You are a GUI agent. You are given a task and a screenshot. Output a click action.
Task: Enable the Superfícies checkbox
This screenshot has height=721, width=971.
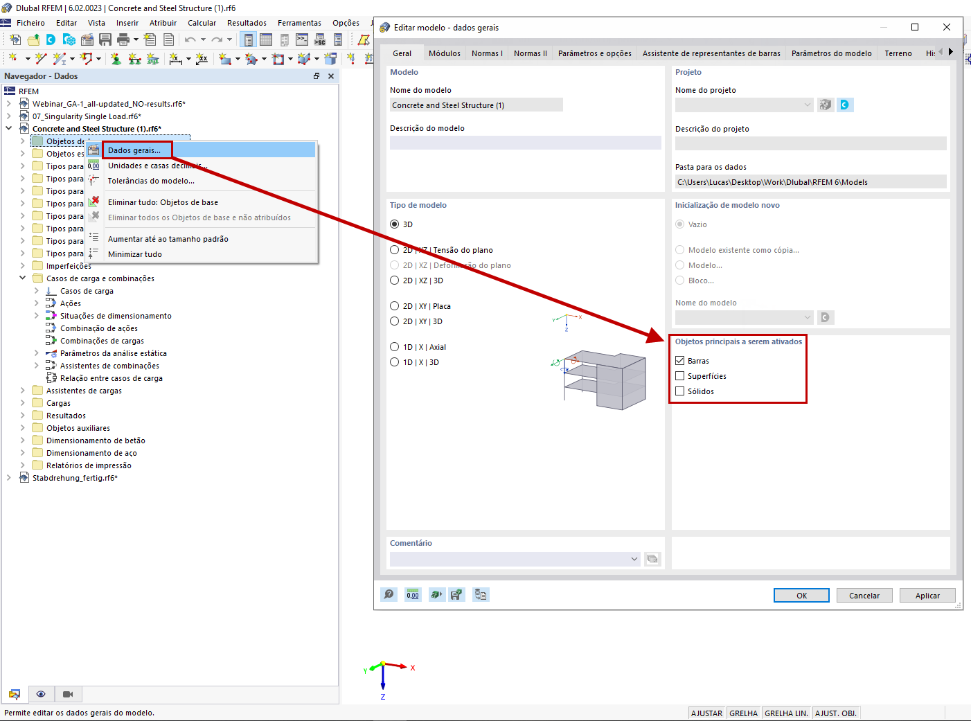coord(679,375)
